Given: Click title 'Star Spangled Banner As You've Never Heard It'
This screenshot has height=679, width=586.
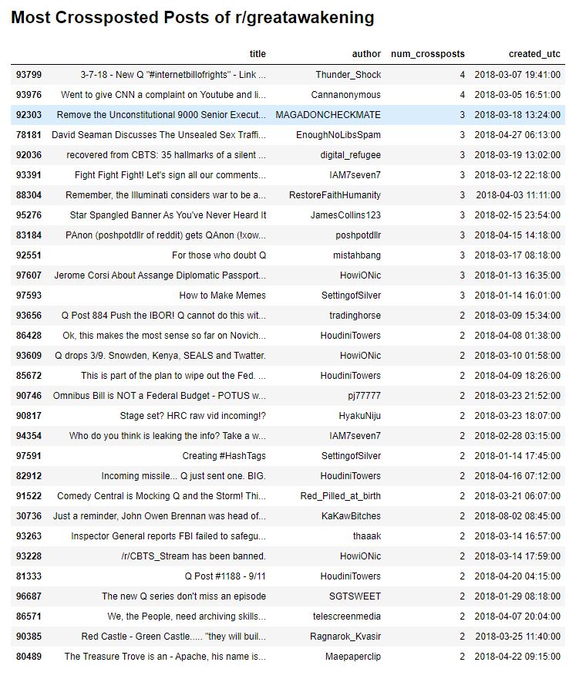Looking at the screenshot, I should click(168, 215).
